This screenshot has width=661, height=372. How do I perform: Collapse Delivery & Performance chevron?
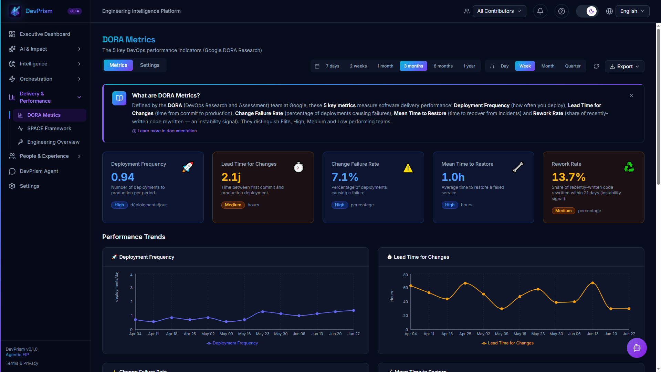click(x=80, y=97)
